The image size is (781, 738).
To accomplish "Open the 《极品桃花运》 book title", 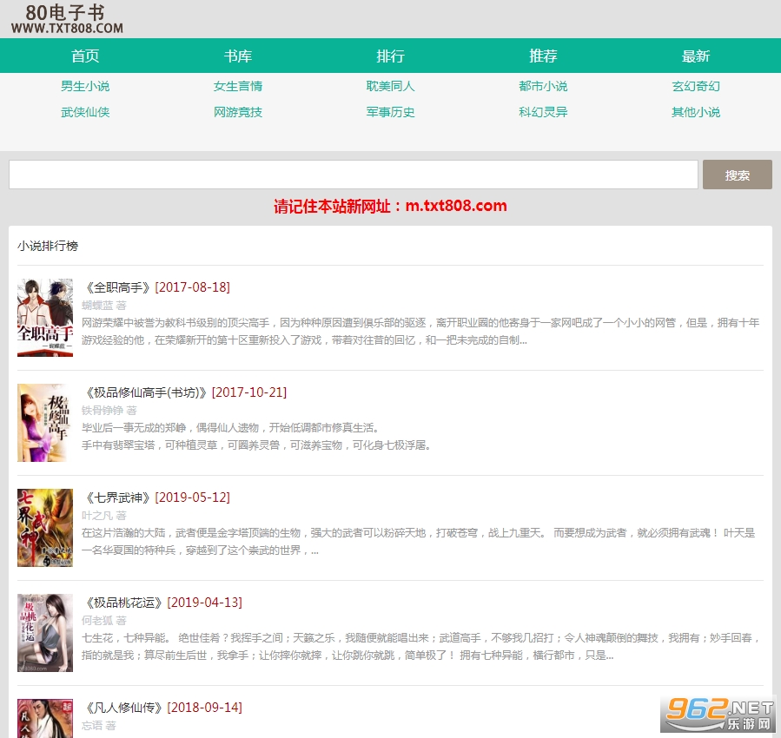I will tap(124, 603).
